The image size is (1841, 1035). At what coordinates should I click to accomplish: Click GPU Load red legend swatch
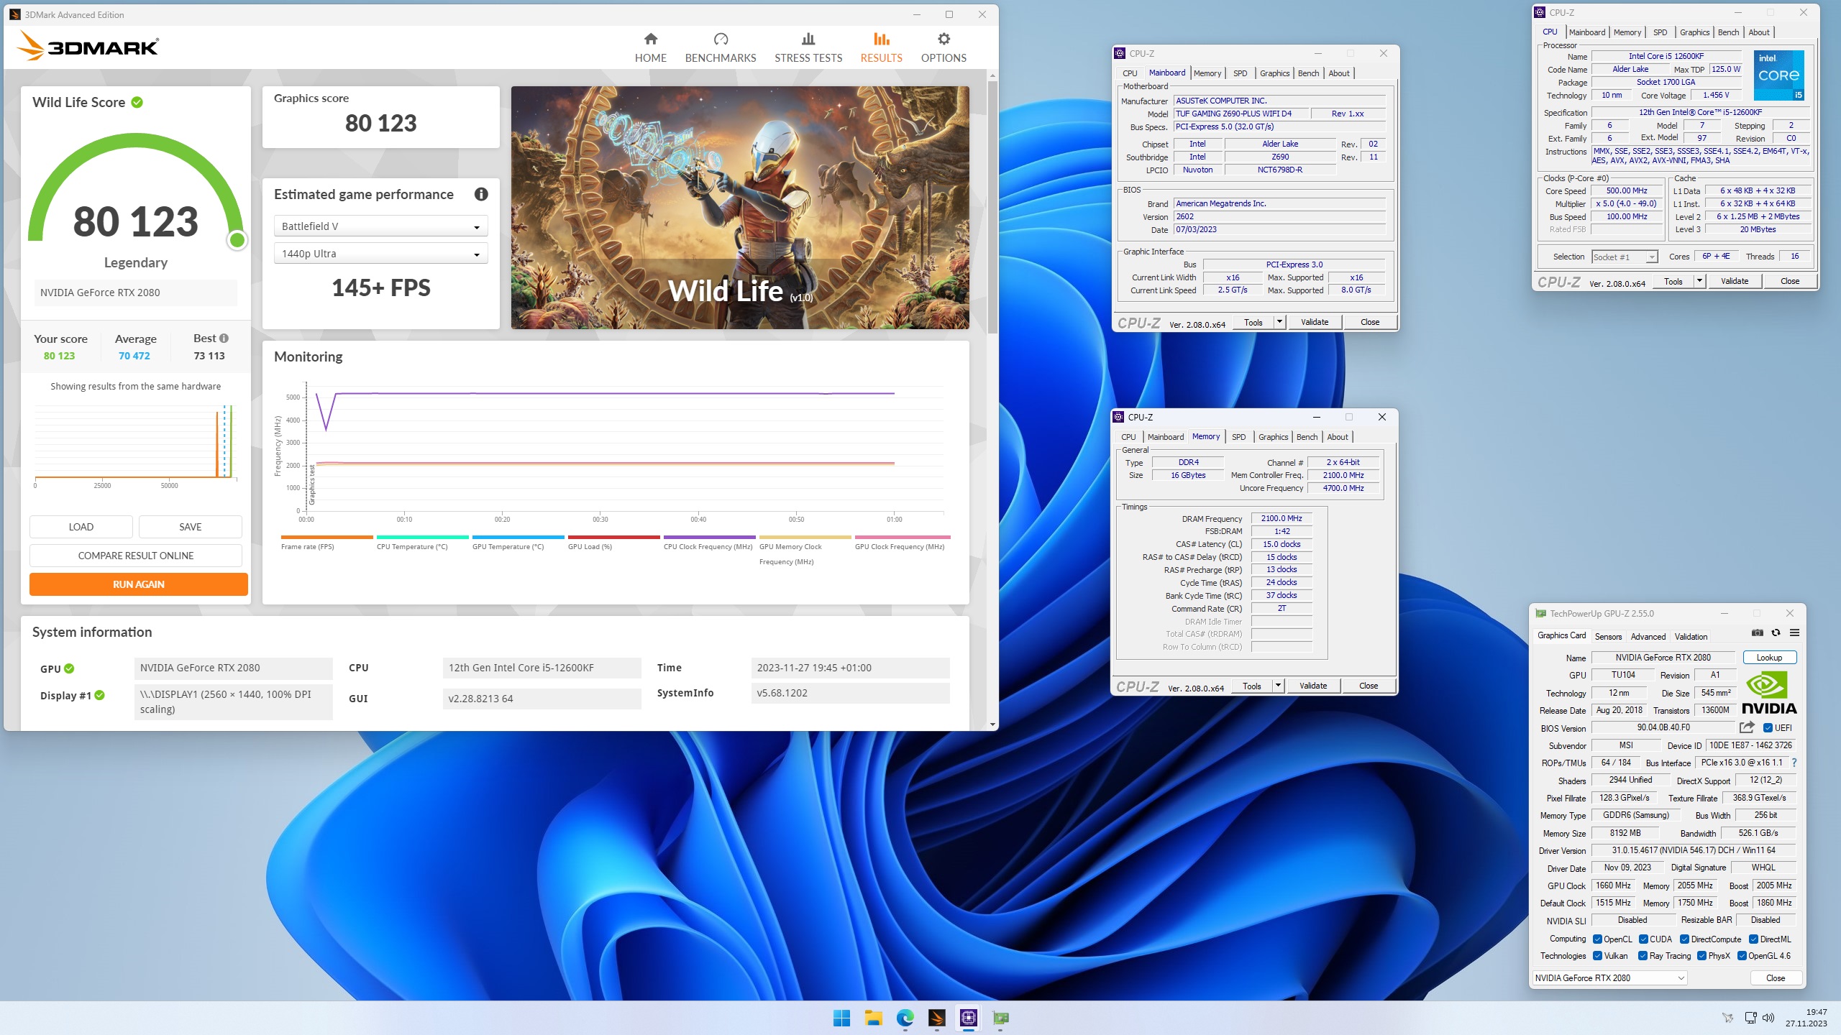[613, 537]
